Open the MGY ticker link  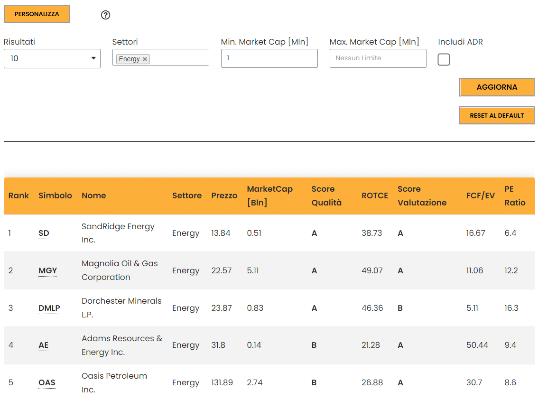48,270
